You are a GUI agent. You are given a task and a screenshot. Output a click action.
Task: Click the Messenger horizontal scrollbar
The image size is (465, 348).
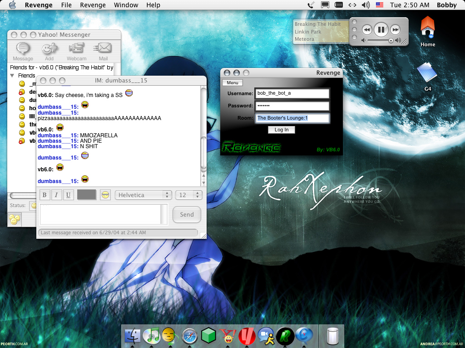[x=23, y=195]
